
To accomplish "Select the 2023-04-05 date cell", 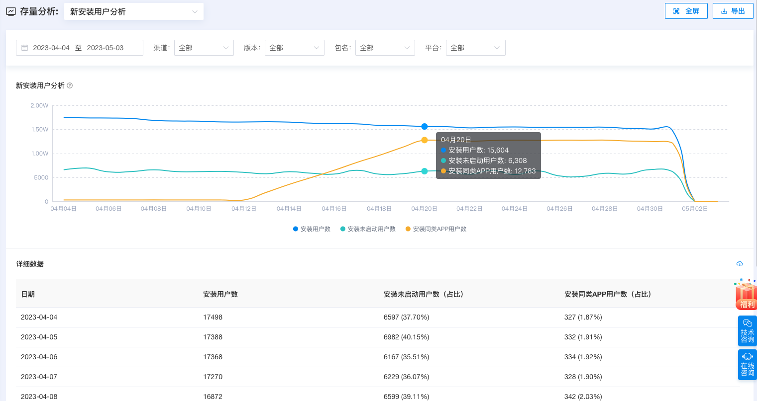I will [x=39, y=337].
